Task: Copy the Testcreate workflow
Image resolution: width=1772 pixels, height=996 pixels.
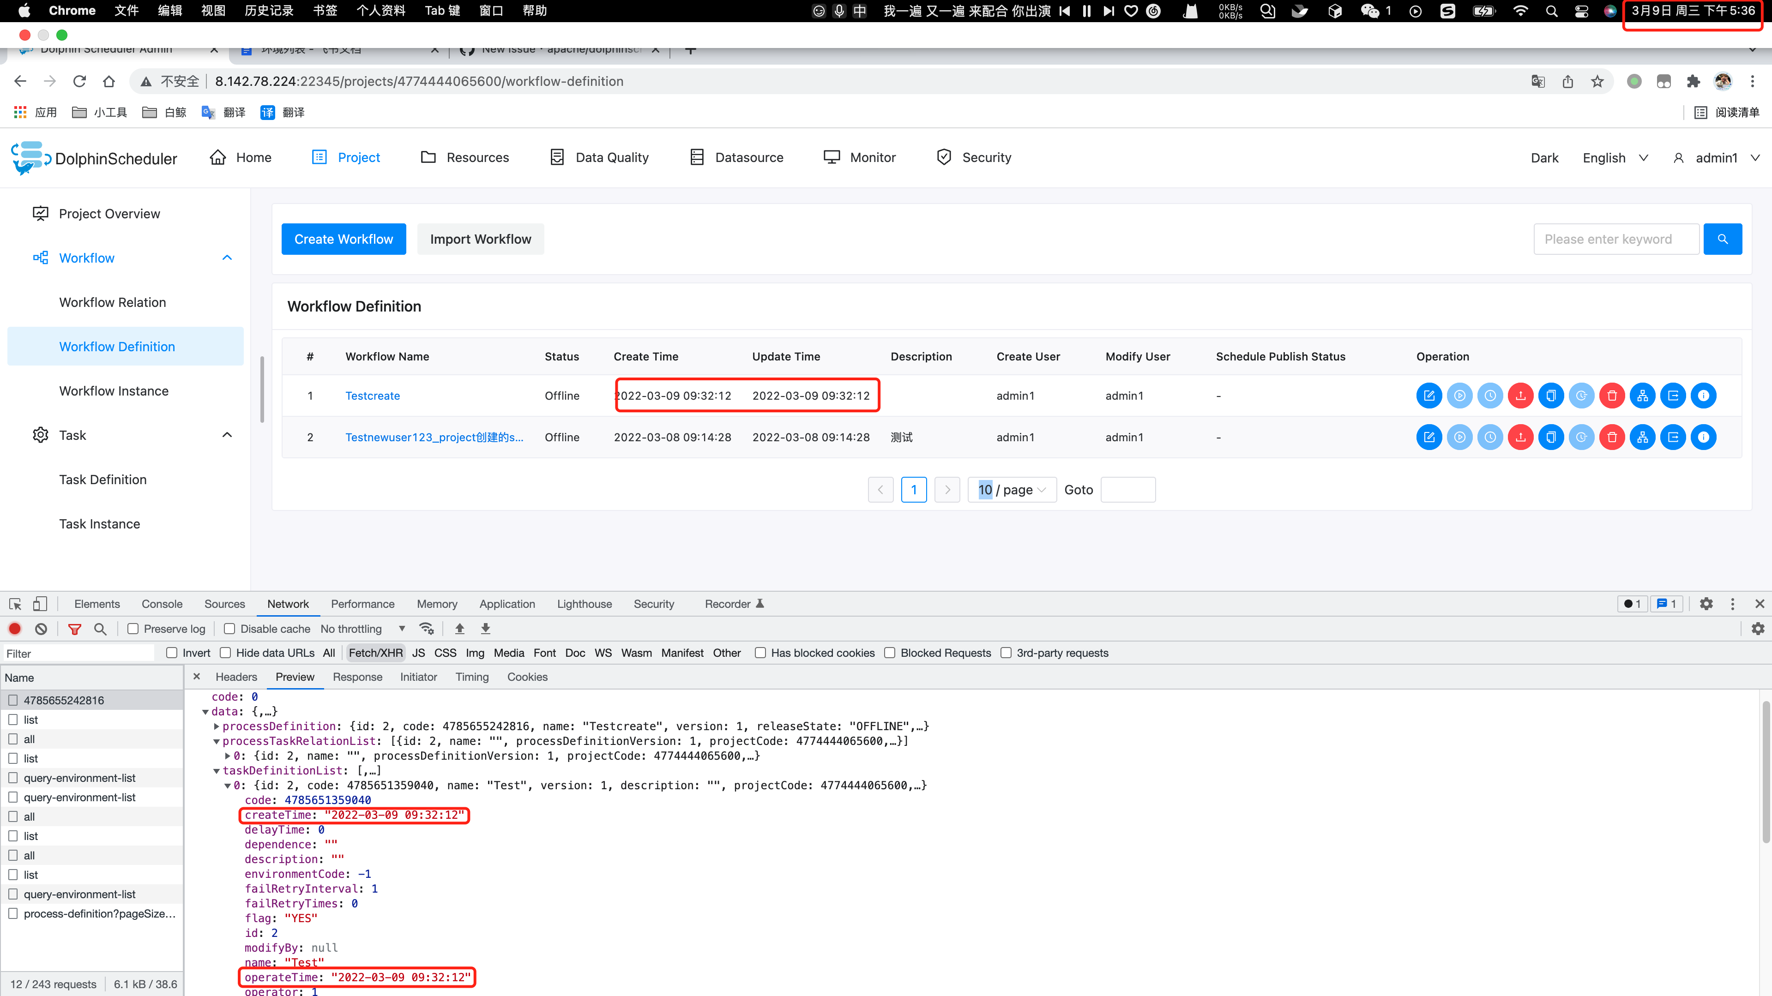Action: (x=1551, y=396)
